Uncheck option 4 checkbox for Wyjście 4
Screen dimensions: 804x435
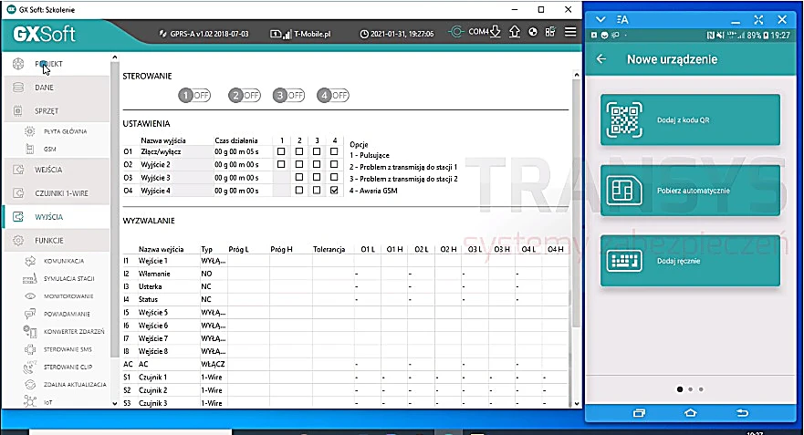(x=334, y=190)
